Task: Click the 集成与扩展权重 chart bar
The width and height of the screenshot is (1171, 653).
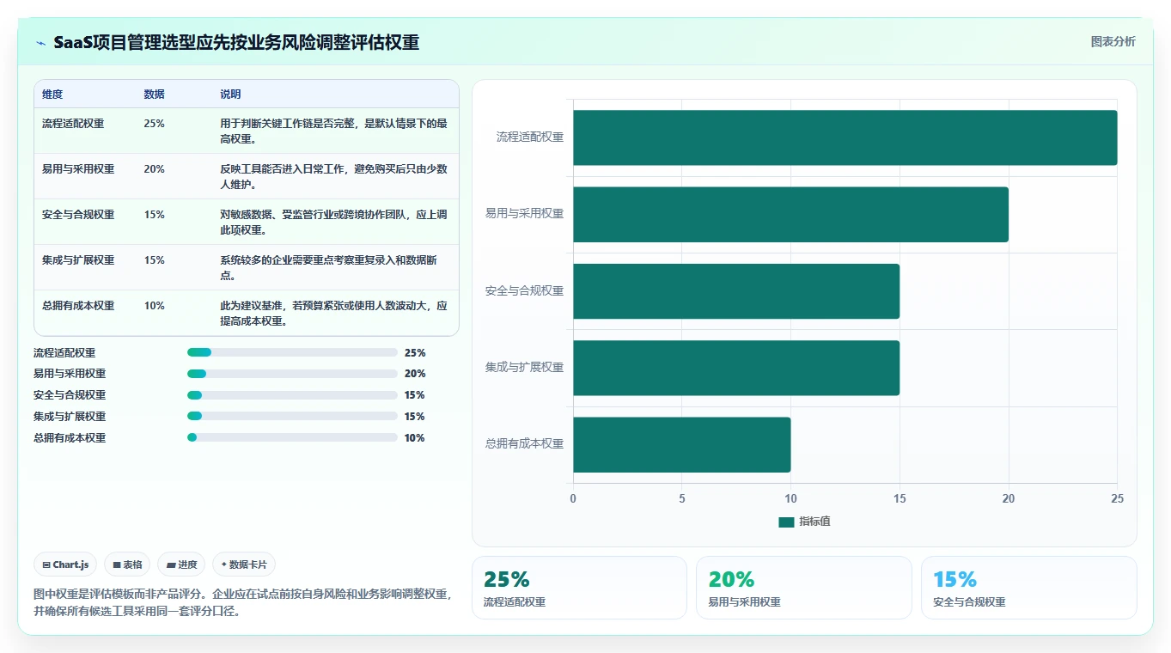Action: pyautogui.click(x=736, y=368)
